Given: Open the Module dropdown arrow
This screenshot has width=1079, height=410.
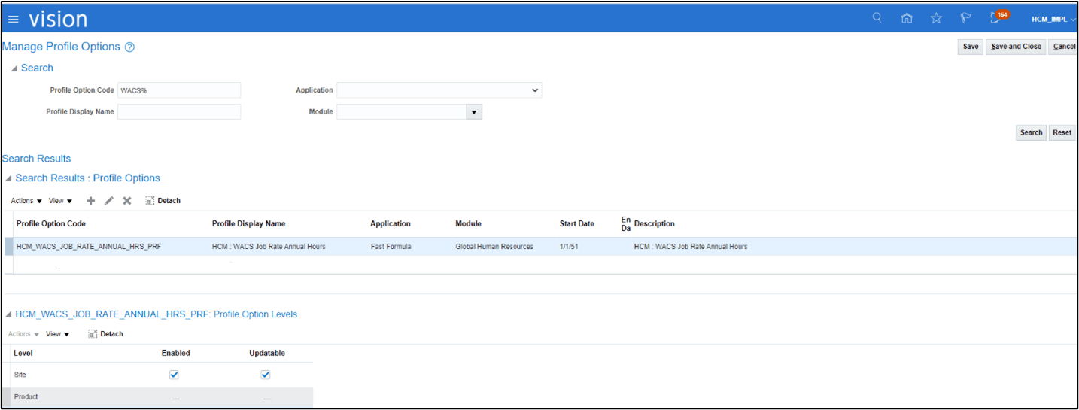Looking at the screenshot, I should click(474, 112).
